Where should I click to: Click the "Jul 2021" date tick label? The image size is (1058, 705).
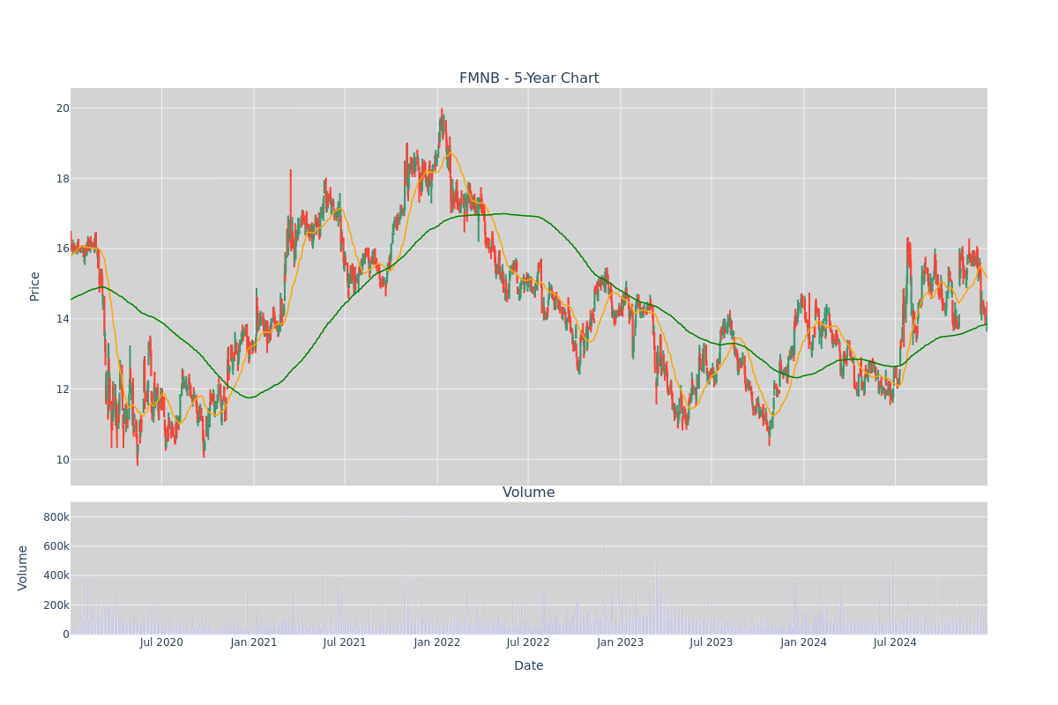(x=345, y=642)
